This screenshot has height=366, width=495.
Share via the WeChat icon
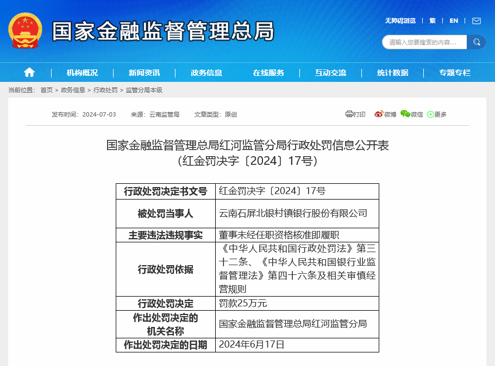405,114
